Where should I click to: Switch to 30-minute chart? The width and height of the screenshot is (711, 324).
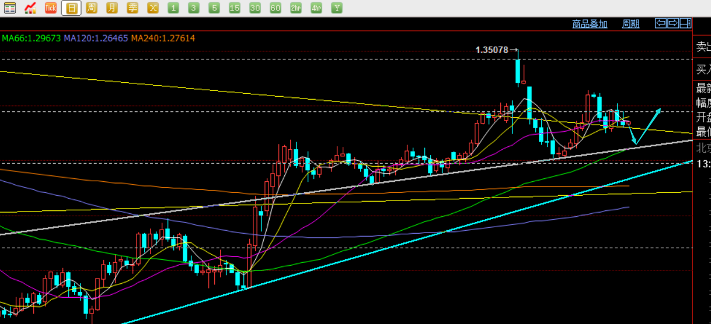(x=255, y=8)
